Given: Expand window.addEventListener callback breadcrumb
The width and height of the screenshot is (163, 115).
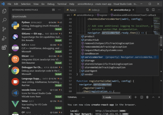Looking at the screenshot, I should [x=133, y=15].
